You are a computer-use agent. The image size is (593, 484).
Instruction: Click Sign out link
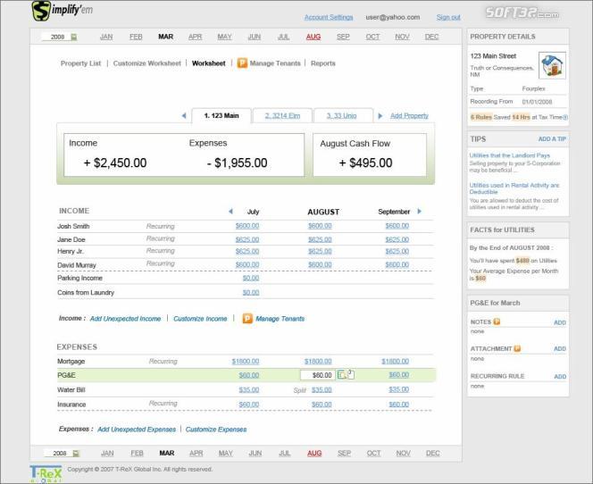tap(448, 17)
